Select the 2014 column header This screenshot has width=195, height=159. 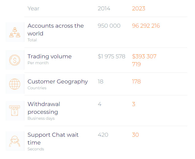click(104, 9)
